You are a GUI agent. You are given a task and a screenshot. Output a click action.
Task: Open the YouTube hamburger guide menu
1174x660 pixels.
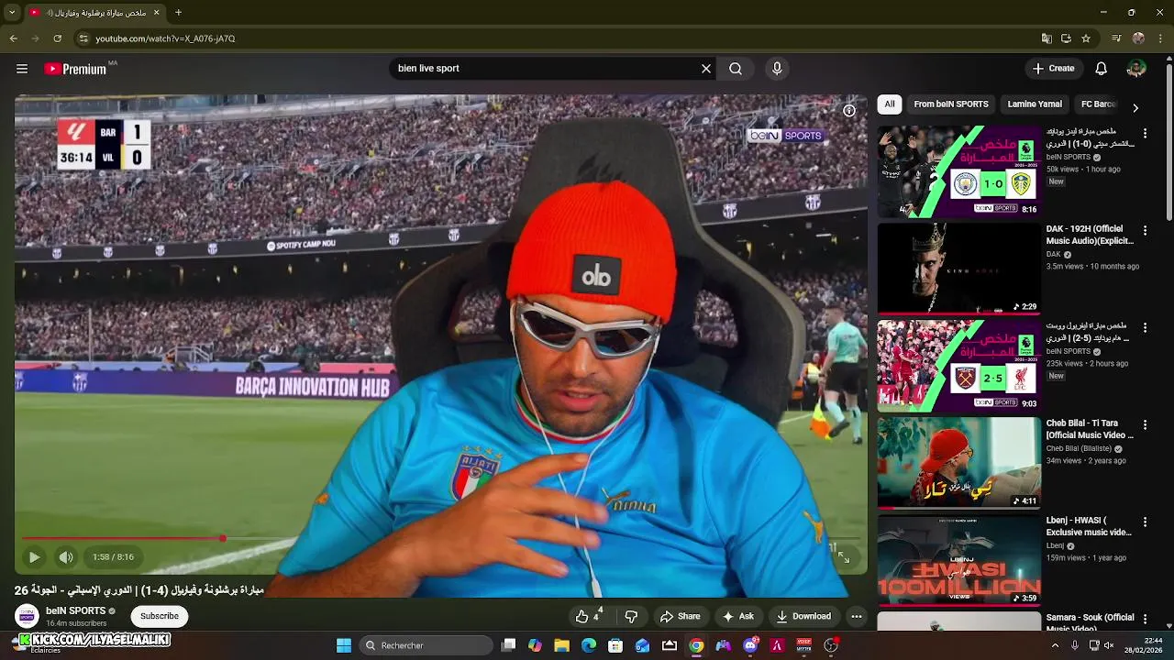22,69
